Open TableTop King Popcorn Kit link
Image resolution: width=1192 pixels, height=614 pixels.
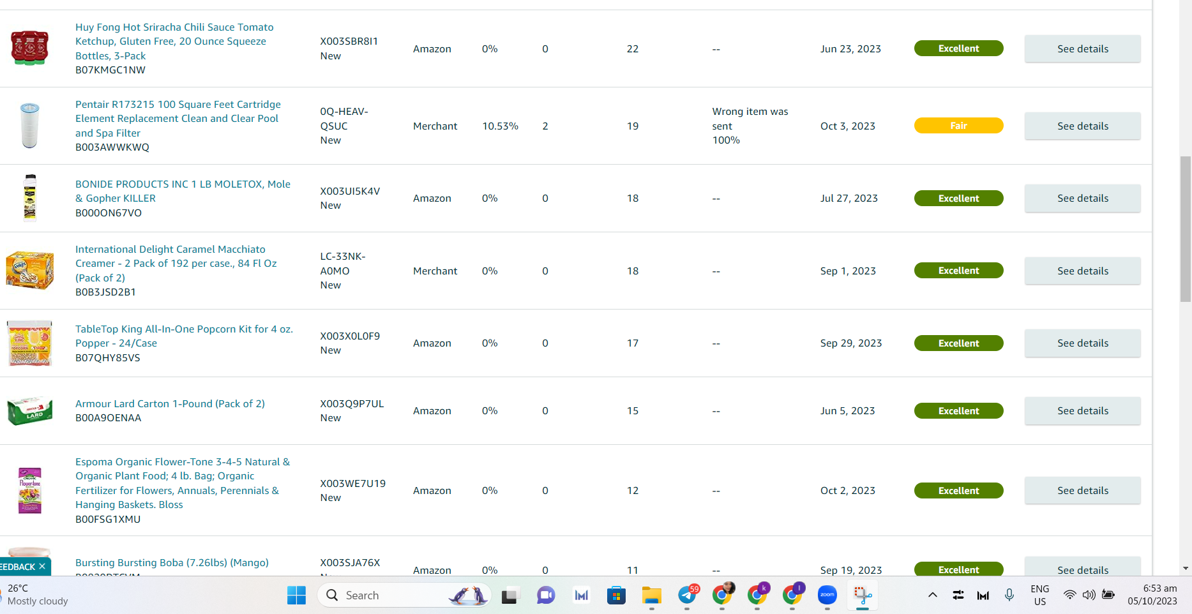pos(184,336)
